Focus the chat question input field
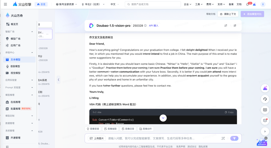Image resolution: width=271 pixels, height=148 pixels. click(x=163, y=138)
